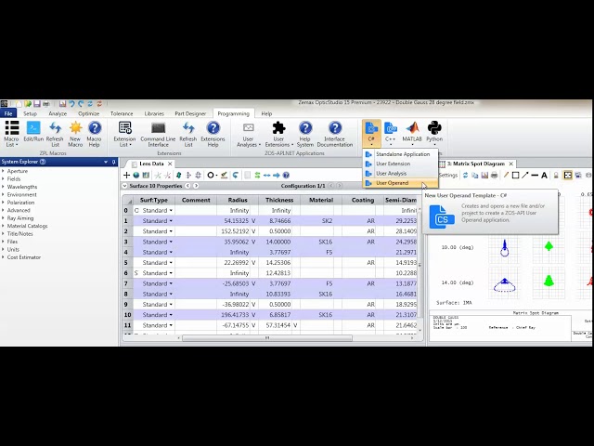Switch to the Tolerance ribbon tab
The width and height of the screenshot is (594, 446).
tap(122, 113)
